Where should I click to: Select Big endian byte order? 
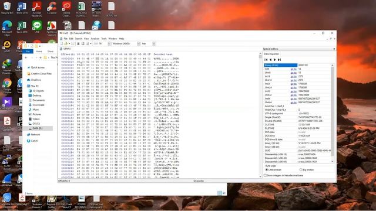coord(306,169)
